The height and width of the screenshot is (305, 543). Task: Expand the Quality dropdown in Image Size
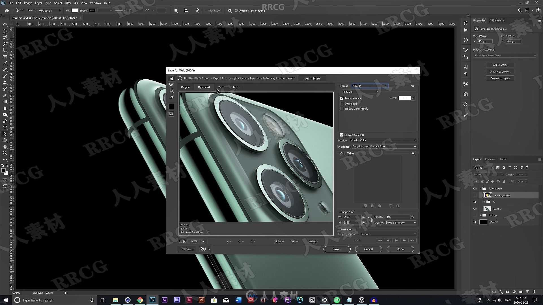[415, 222]
